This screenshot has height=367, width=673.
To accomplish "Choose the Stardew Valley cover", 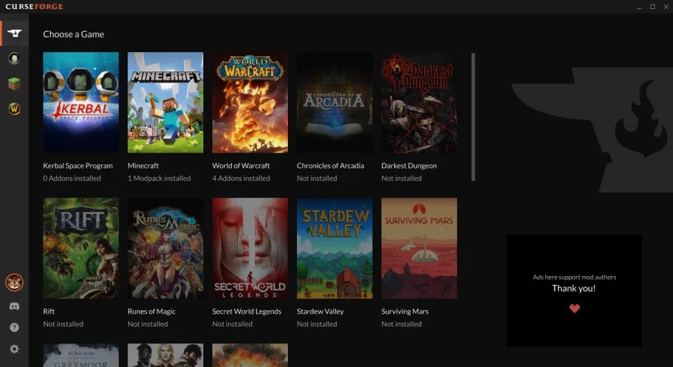I will click(x=334, y=248).
